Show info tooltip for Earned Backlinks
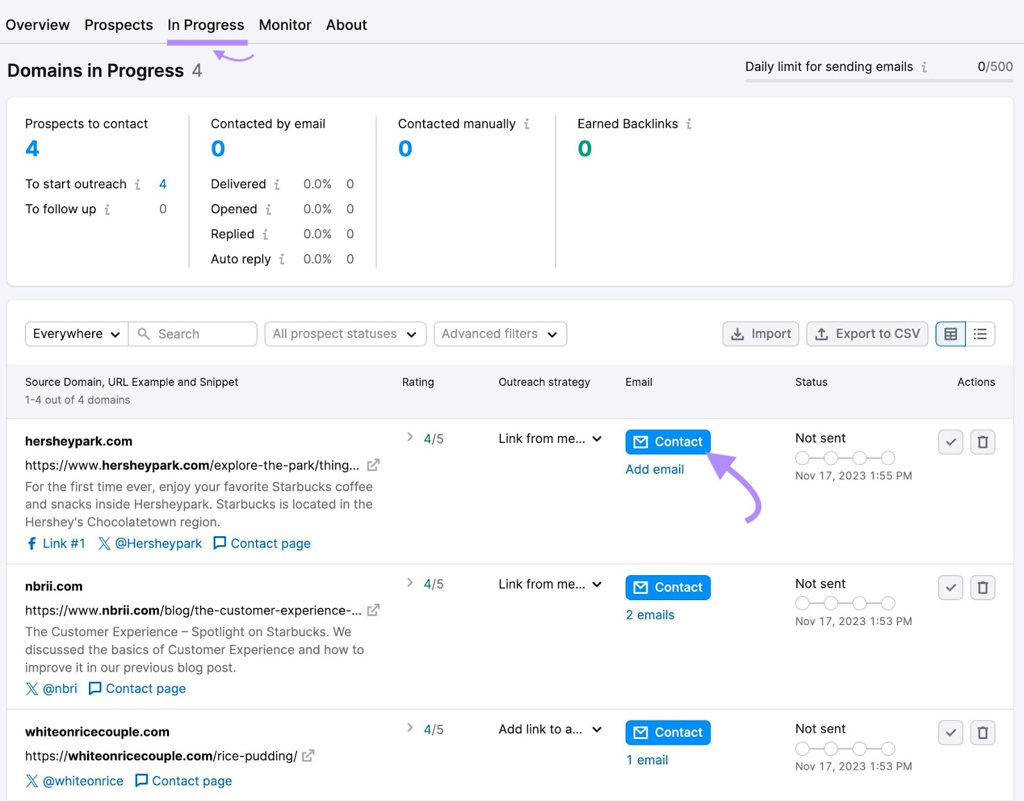Viewport: 1024px width, 801px height. click(689, 124)
